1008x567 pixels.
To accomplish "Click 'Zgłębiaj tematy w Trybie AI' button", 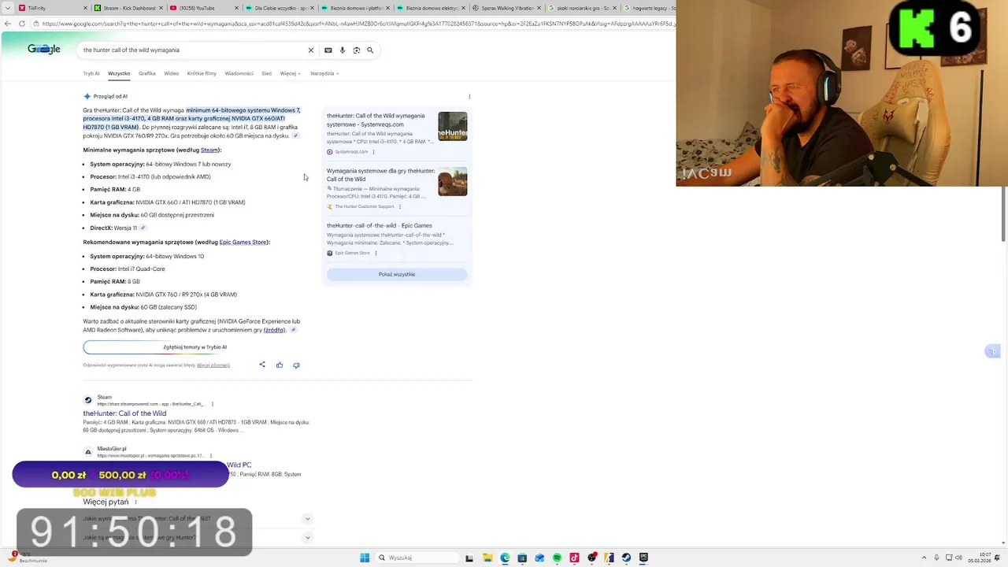I will [195, 347].
